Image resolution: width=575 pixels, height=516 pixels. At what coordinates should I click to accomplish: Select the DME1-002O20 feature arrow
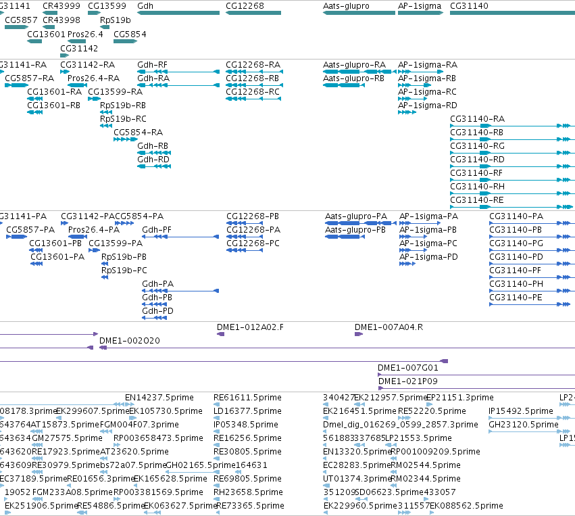(103, 348)
